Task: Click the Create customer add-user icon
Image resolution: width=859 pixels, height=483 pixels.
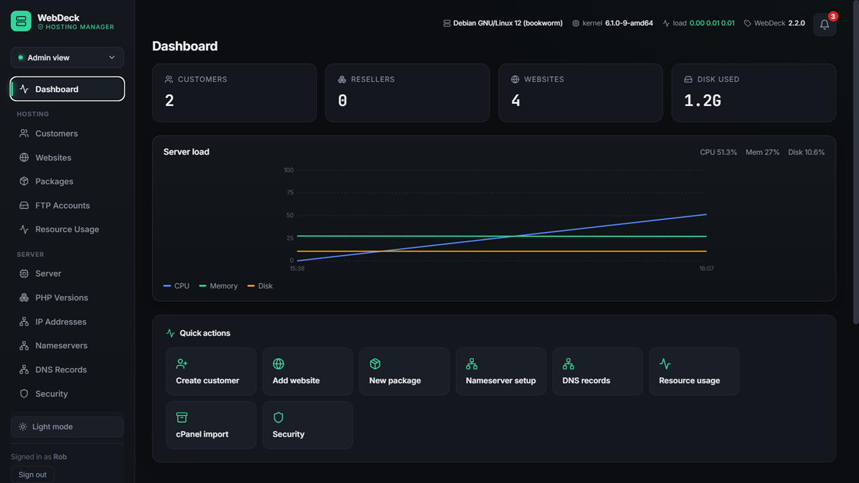Action: click(x=182, y=364)
